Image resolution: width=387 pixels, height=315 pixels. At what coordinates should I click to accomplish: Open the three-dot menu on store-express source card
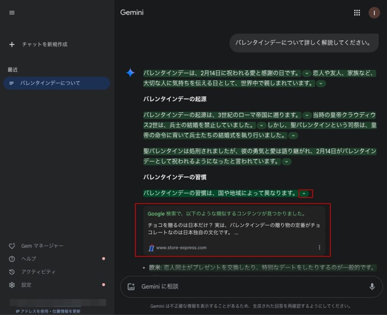319,247
